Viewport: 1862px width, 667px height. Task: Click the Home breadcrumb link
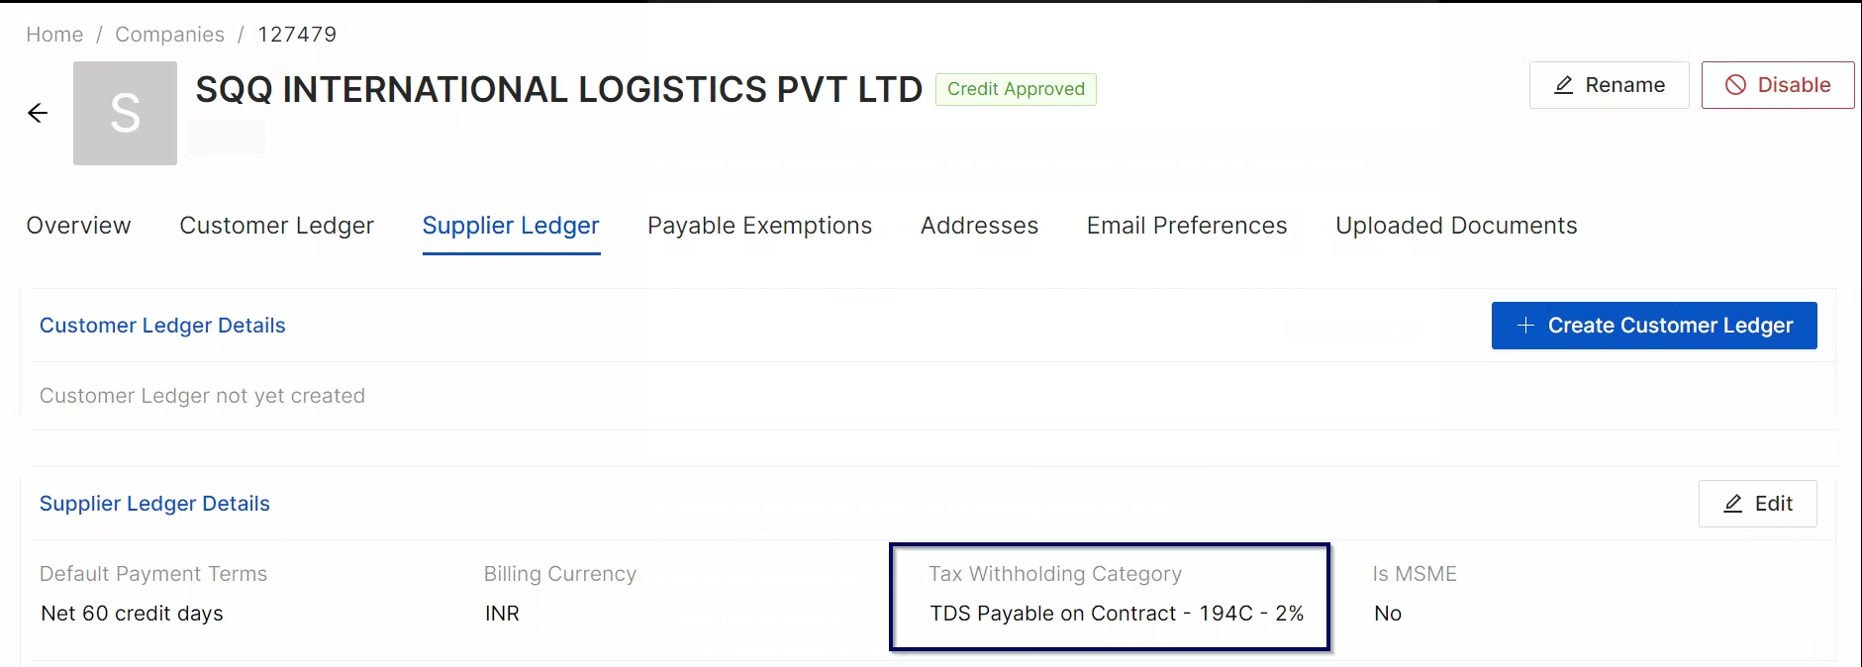(x=54, y=35)
